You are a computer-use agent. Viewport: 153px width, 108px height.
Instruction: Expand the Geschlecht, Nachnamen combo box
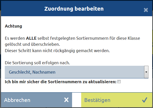tap(77, 72)
